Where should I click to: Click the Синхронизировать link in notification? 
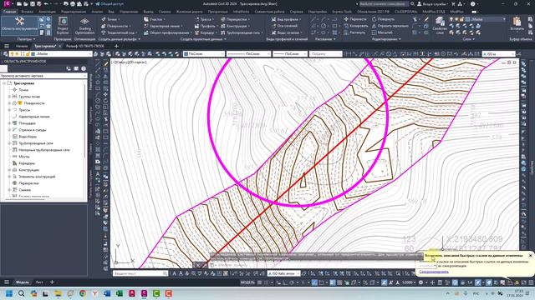434,272
